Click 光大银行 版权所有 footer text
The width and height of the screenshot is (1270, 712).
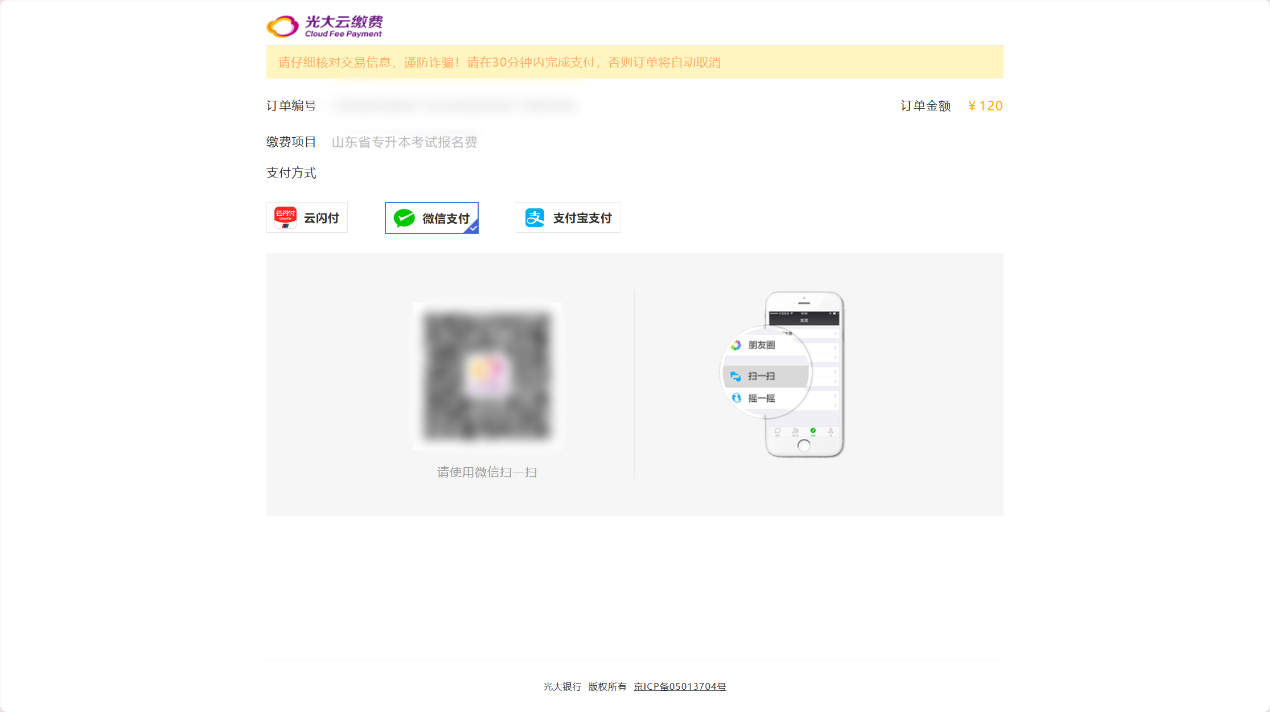coord(585,686)
